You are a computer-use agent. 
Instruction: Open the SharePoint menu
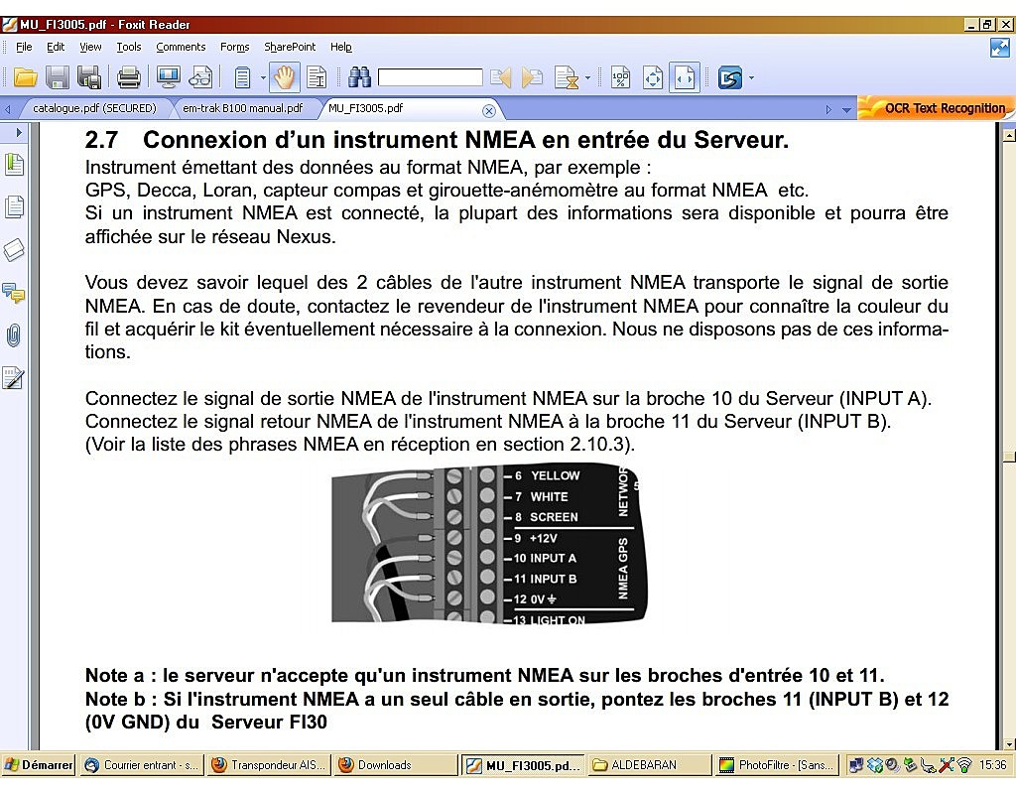coord(290,47)
